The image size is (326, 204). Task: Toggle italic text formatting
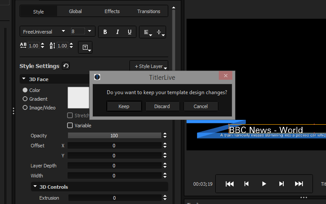(117, 32)
